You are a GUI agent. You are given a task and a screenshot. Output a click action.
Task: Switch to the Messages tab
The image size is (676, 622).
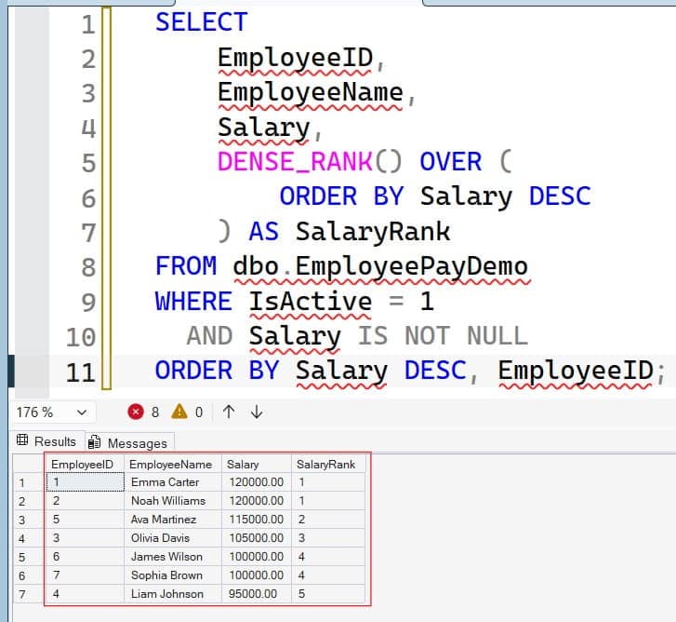pos(129,443)
